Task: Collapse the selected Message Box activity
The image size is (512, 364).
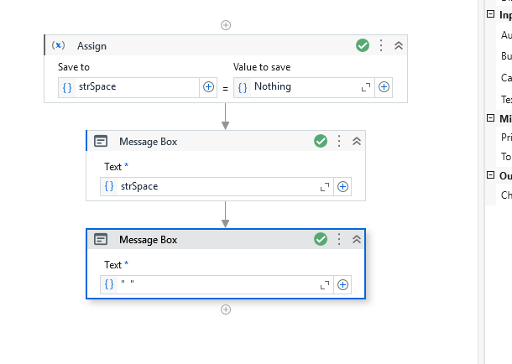Action: 356,240
